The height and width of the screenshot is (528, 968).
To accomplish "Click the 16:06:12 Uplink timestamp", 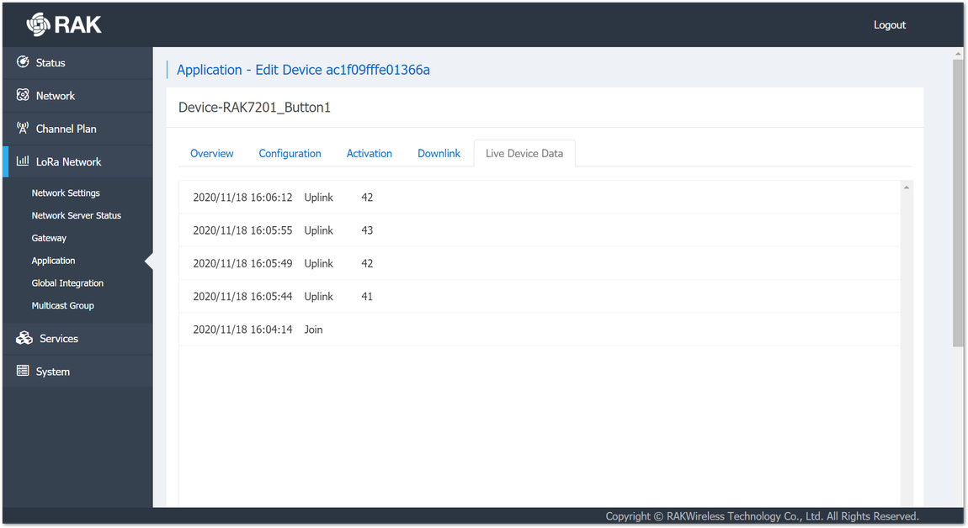I will (242, 198).
